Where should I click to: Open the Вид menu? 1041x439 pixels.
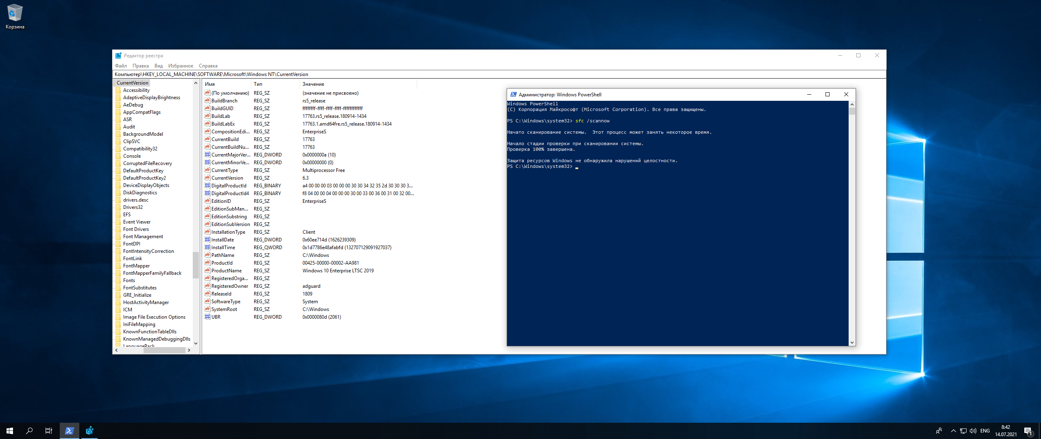[x=159, y=66]
